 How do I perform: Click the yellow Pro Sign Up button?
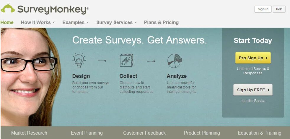pos(253,58)
